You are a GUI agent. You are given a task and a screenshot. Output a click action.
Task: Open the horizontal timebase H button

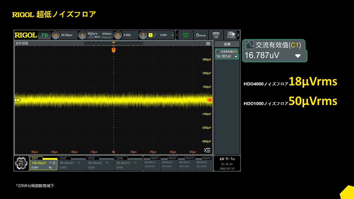[x=56, y=35]
